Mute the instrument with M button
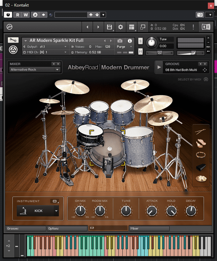Screen dimensions: 217x261 pos(140,52)
